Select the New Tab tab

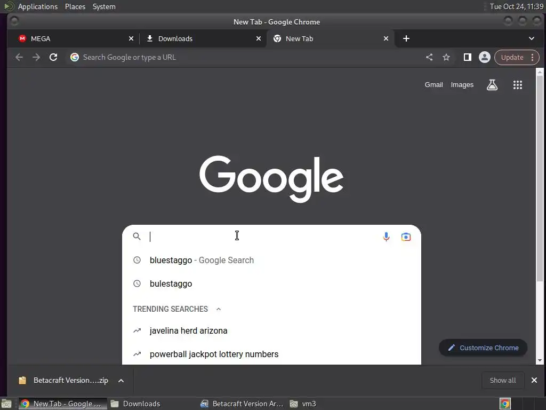[330, 38]
